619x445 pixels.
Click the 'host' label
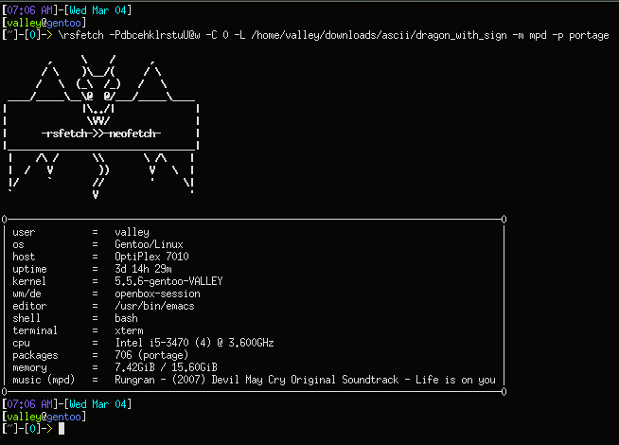(24, 257)
